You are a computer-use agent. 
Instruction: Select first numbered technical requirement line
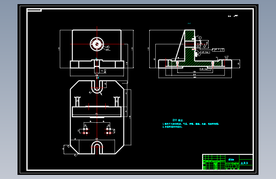191,124
